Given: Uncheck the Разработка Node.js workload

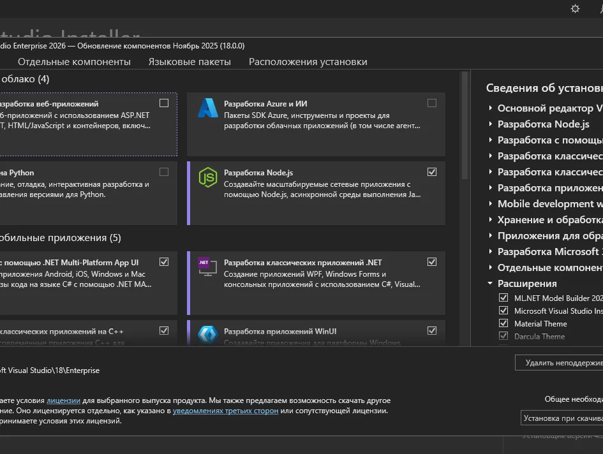Looking at the screenshot, I should tap(432, 172).
